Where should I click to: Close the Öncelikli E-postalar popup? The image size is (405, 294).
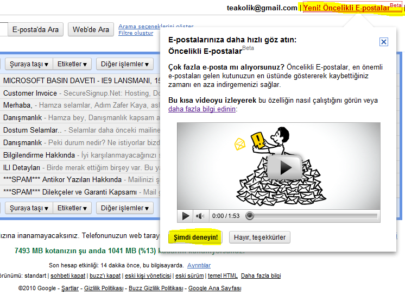click(384, 42)
